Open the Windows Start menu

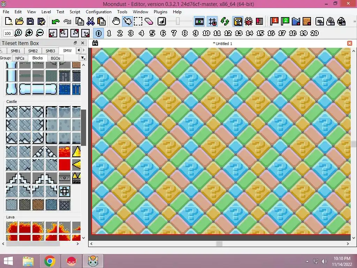[x=8, y=261]
